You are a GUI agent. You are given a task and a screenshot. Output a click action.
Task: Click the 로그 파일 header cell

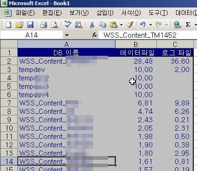click(175, 53)
